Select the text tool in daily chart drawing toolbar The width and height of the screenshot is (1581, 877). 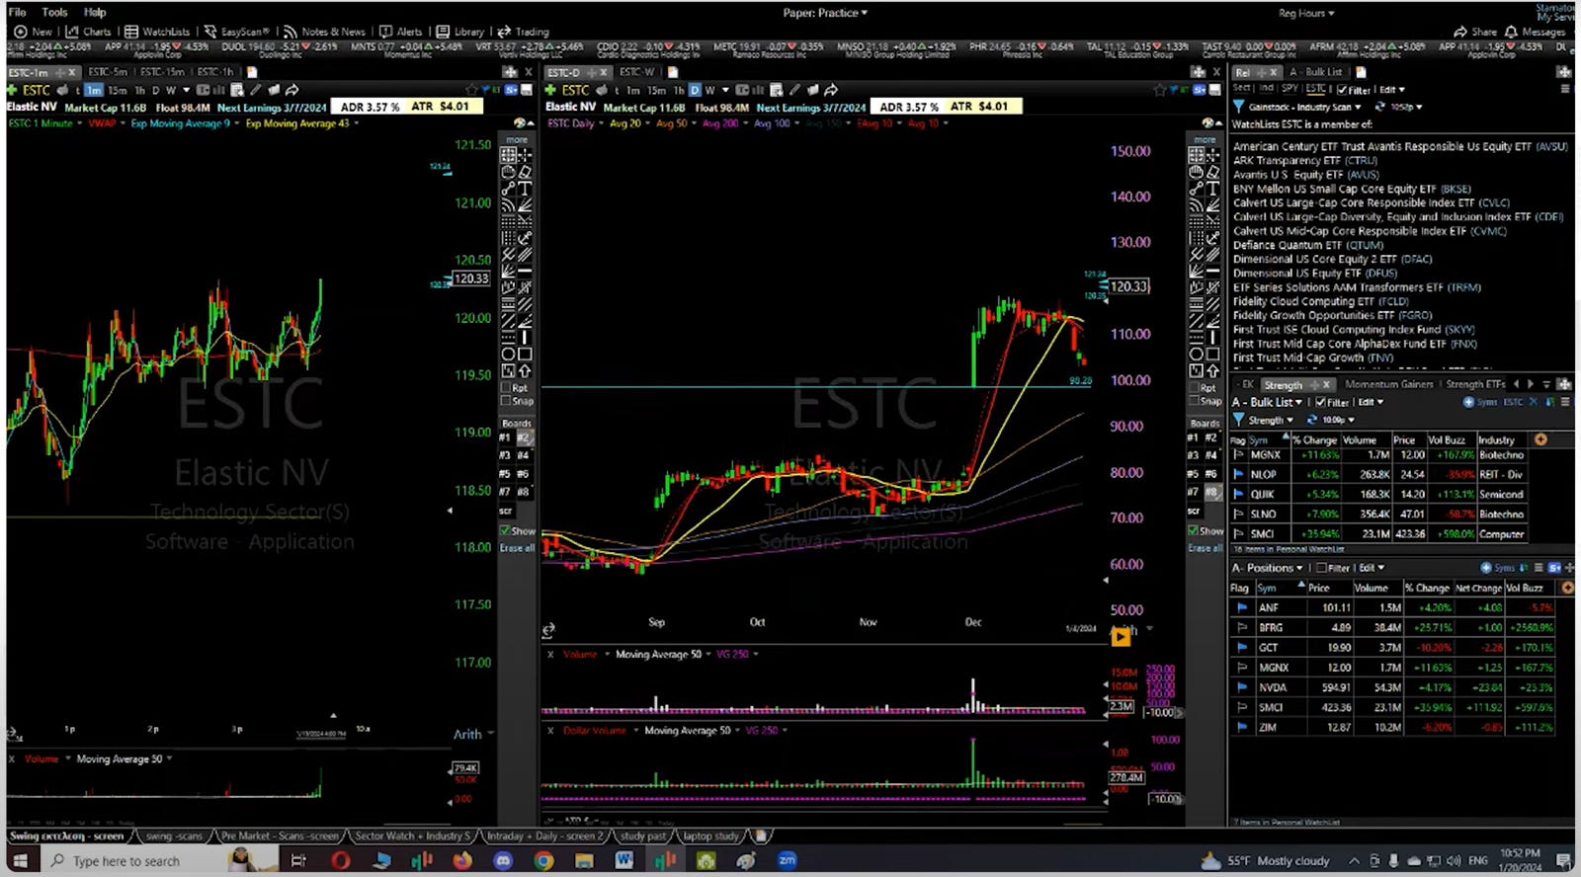point(1213,188)
